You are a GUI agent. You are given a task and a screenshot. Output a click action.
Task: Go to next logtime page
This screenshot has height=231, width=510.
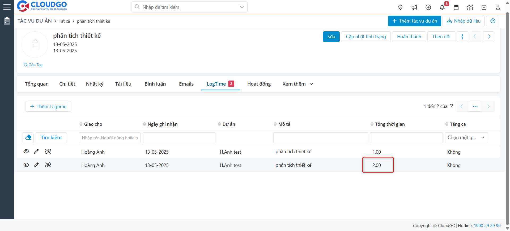click(488, 106)
